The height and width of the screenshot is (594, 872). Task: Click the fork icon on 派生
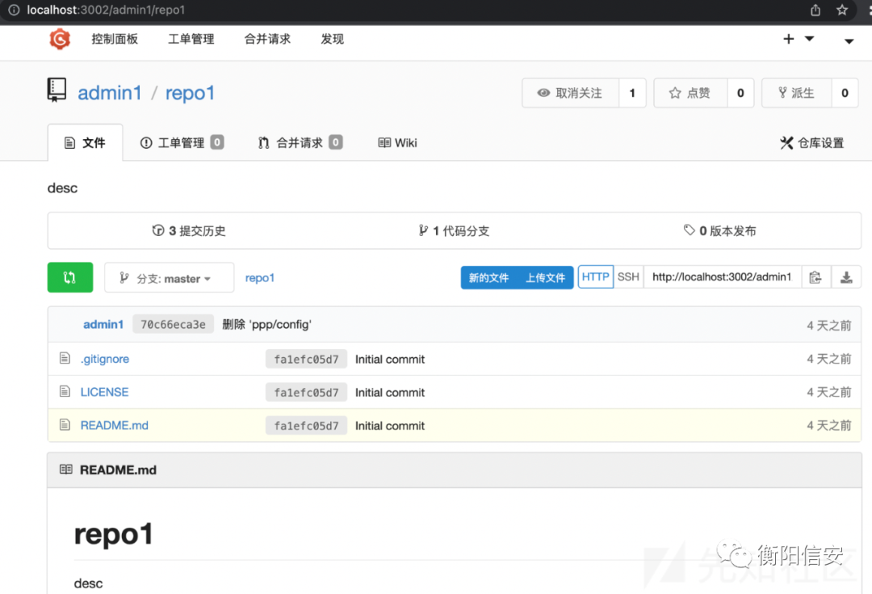(x=782, y=92)
